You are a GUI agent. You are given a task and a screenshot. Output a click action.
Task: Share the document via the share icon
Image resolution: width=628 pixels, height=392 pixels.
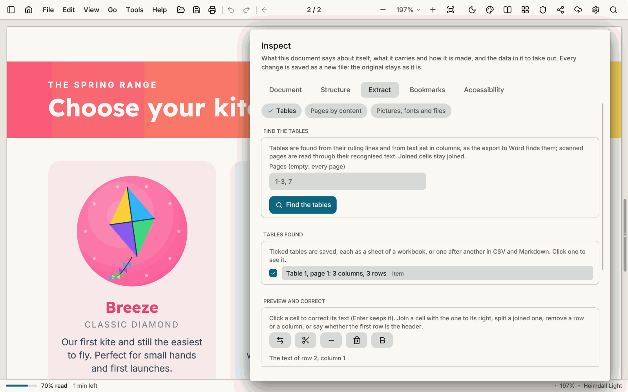(560, 10)
